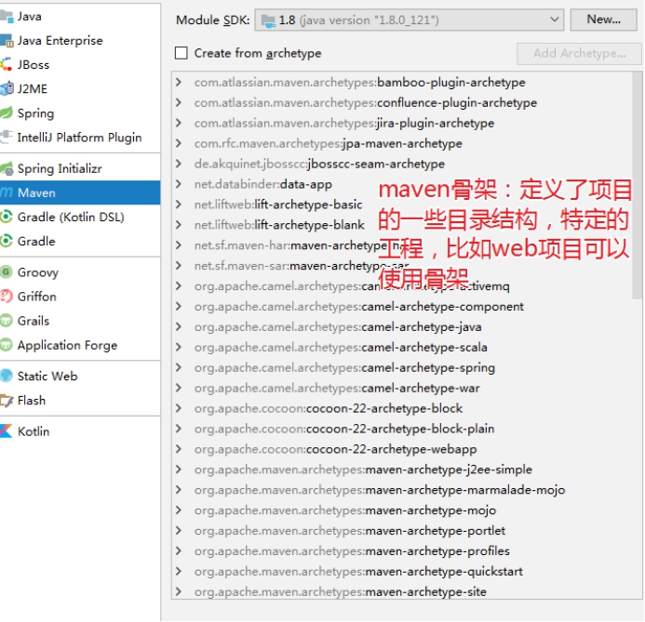Select maven-archetype-mojo in list
This screenshot has width=645, height=622.
click(x=344, y=510)
